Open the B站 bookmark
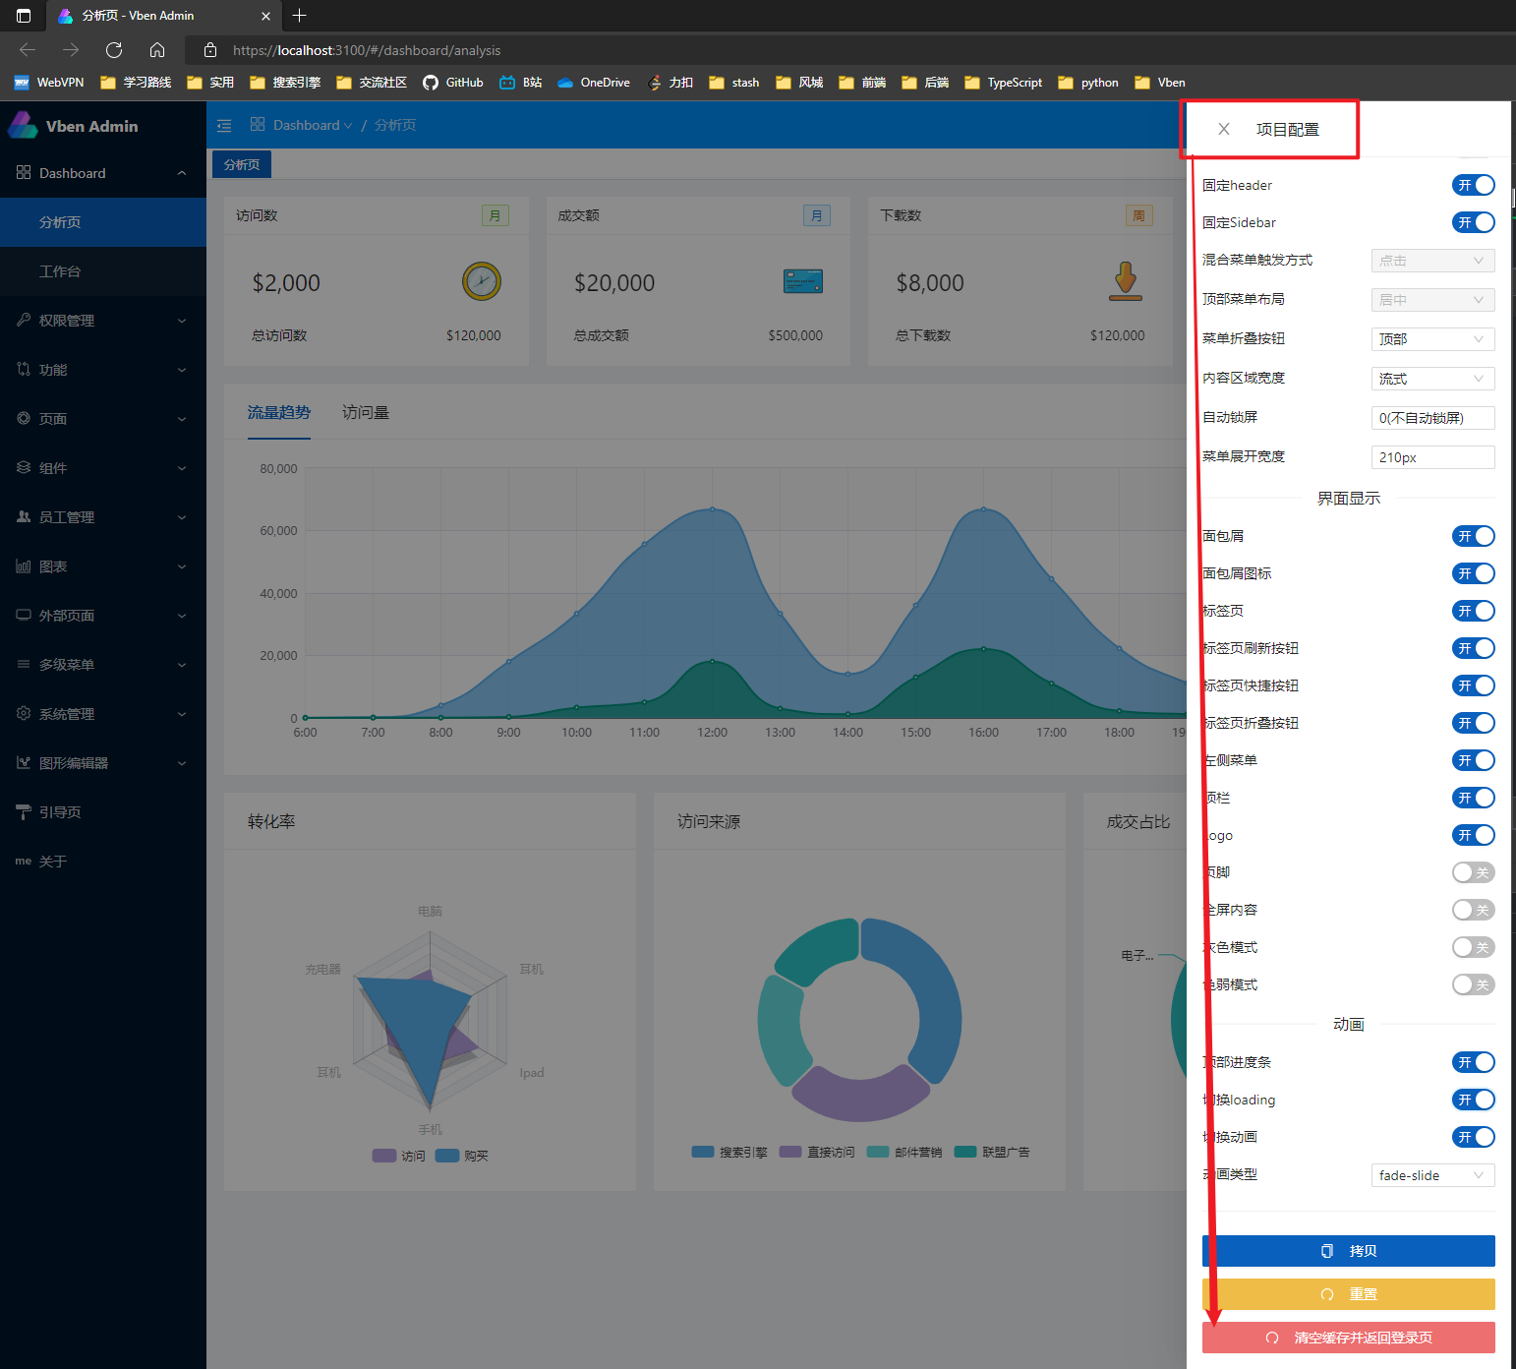The width and height of the screenshot is (1516, 1369). point(521,83)
